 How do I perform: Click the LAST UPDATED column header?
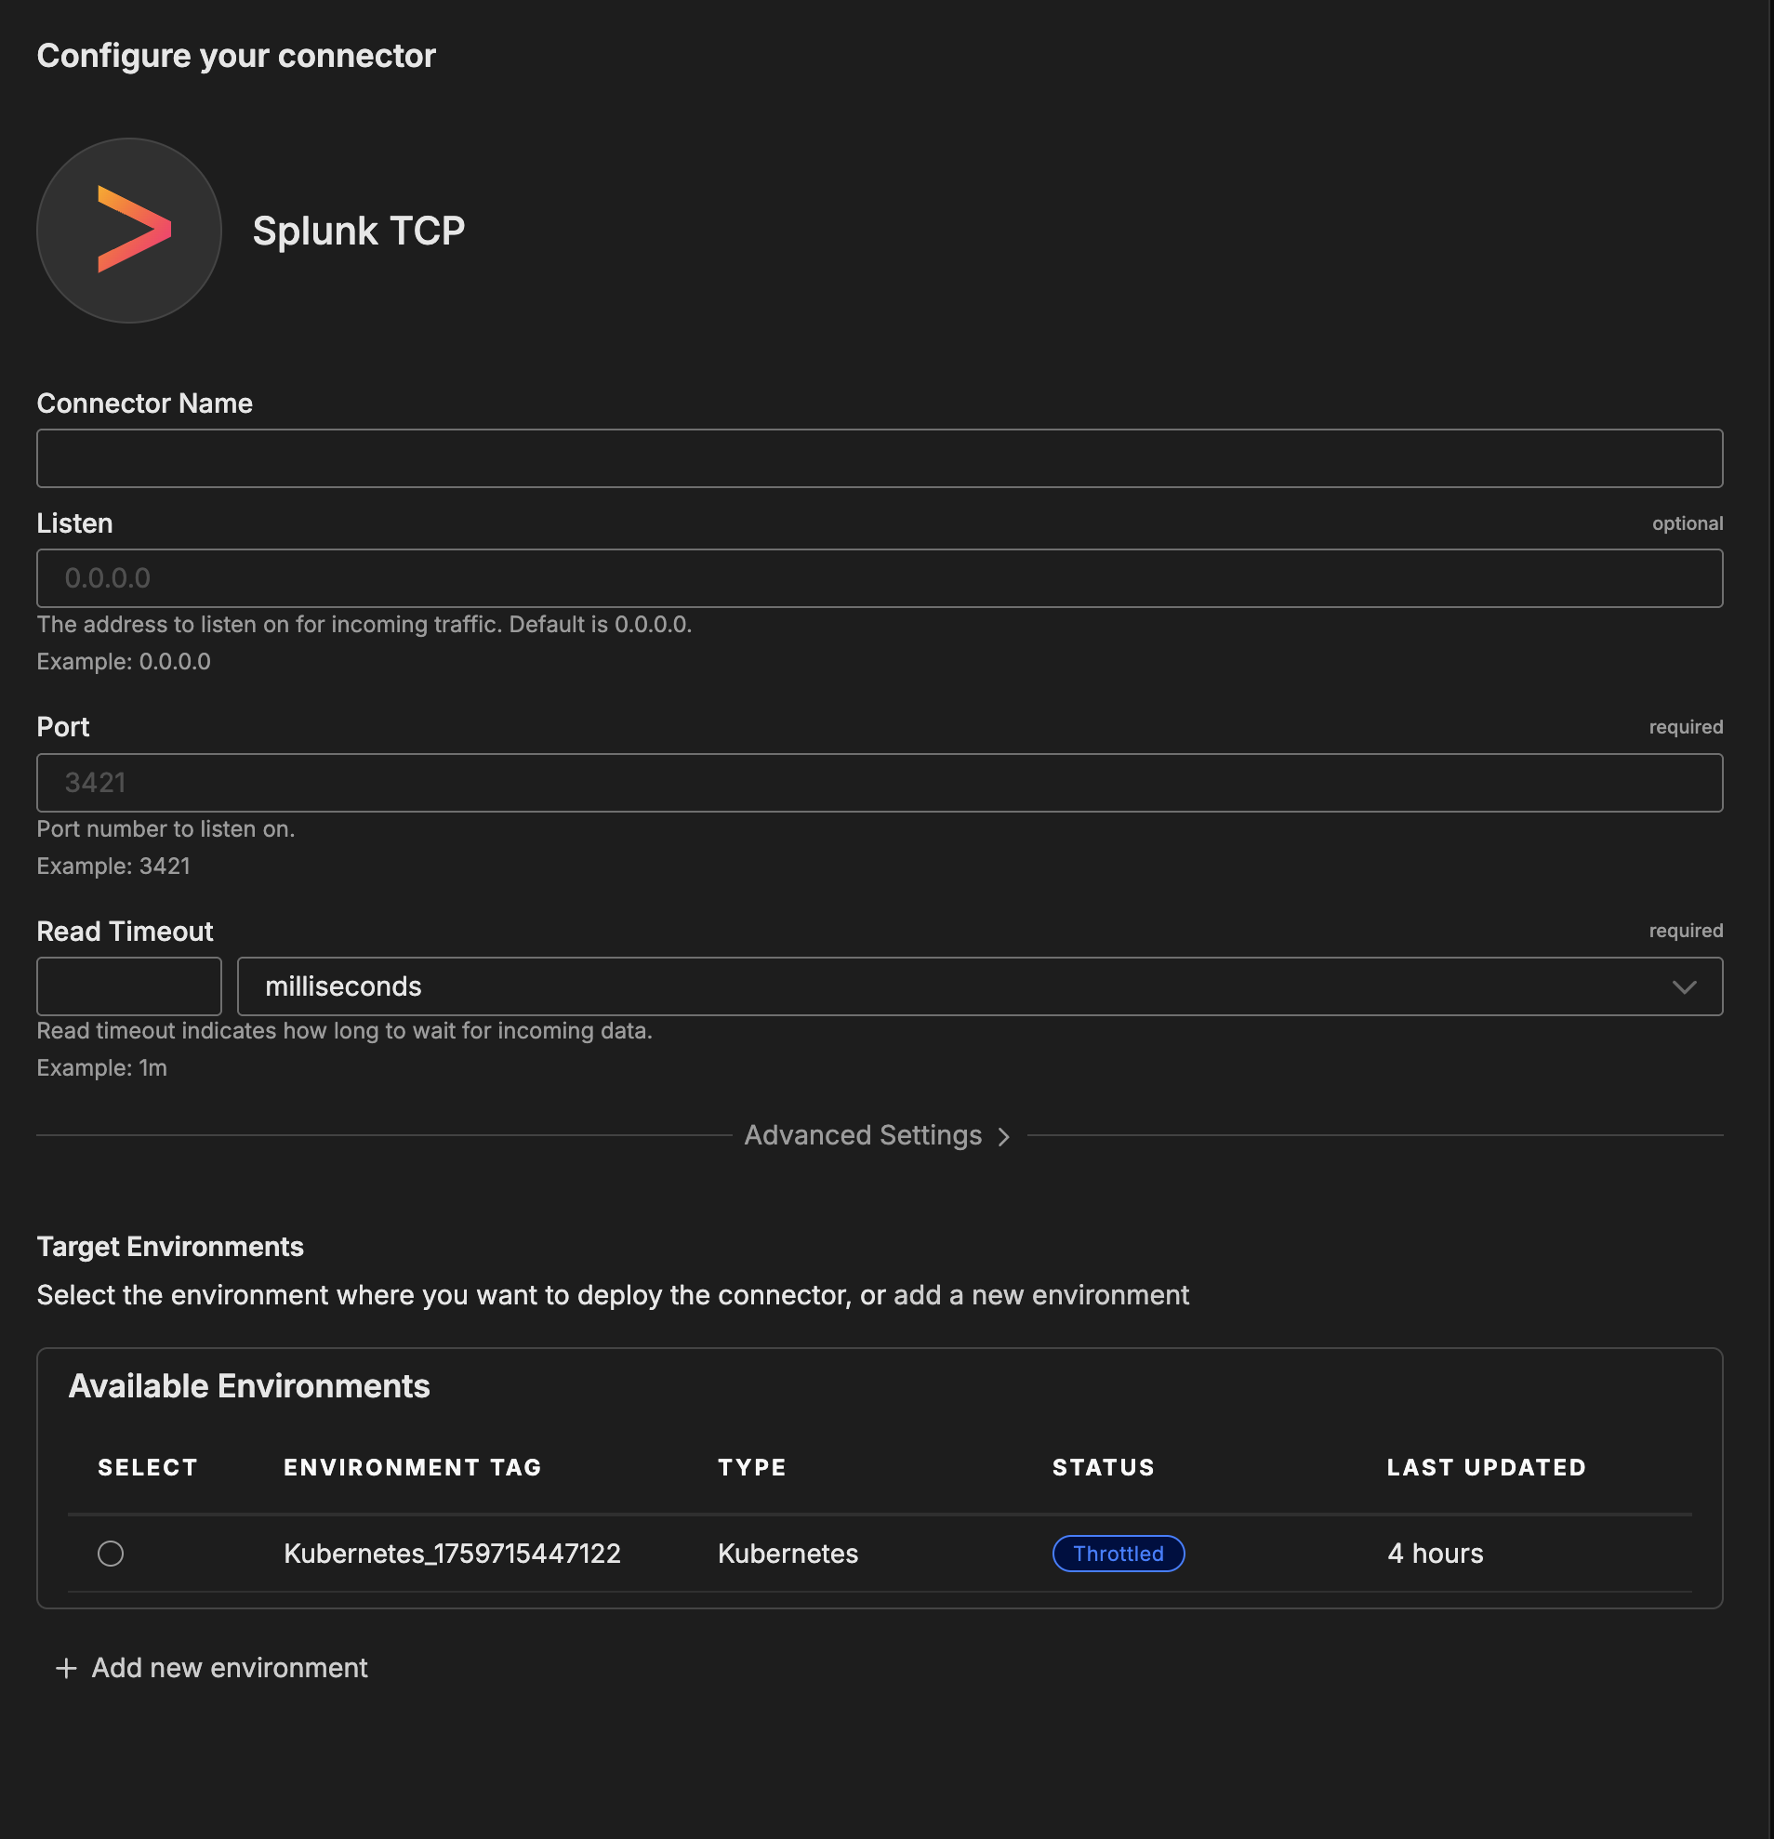(1486, 1467)
